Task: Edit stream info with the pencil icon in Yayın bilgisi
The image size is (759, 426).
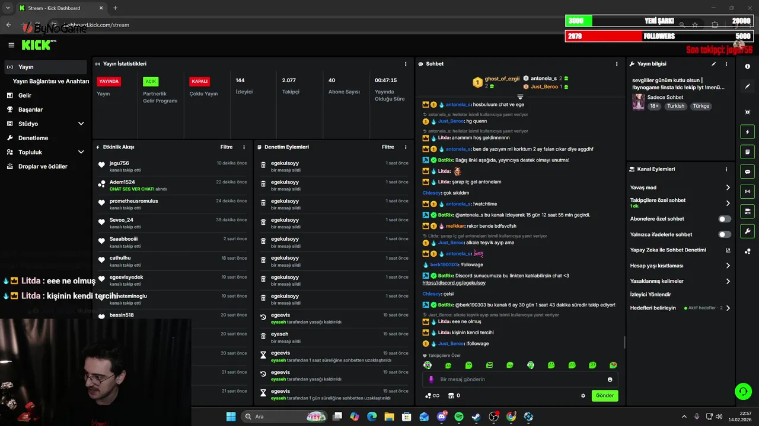Action: click(713, 64)
